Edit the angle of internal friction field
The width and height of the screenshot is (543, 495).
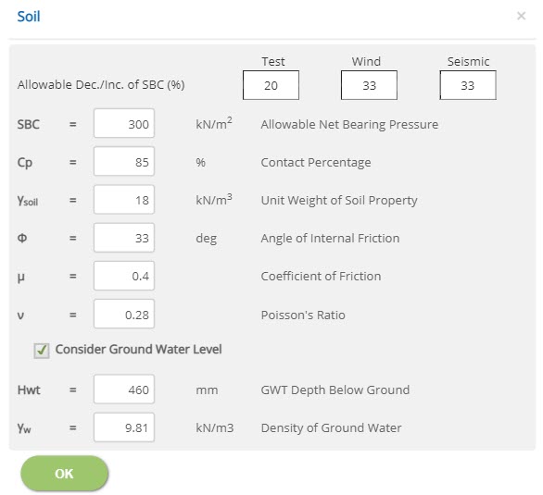124,238
